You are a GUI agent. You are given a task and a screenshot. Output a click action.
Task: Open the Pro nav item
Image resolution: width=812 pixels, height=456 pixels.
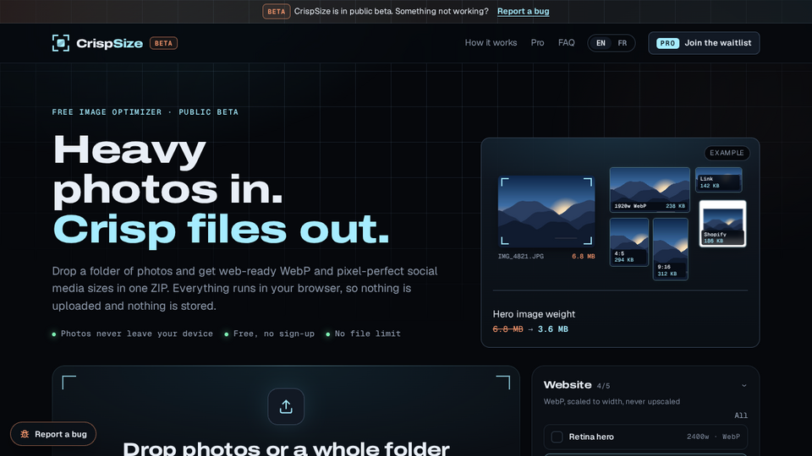[x=537, y=43]
